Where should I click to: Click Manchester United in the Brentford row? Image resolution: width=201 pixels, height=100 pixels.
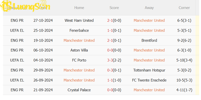pos(79,40)
